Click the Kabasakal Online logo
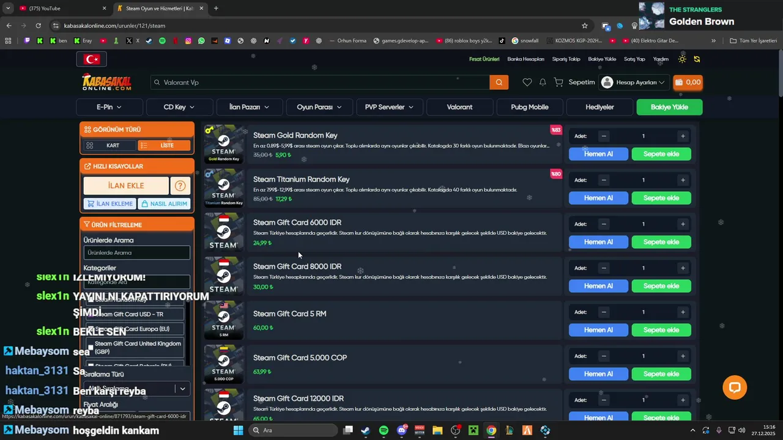 [x=107, y=82]
